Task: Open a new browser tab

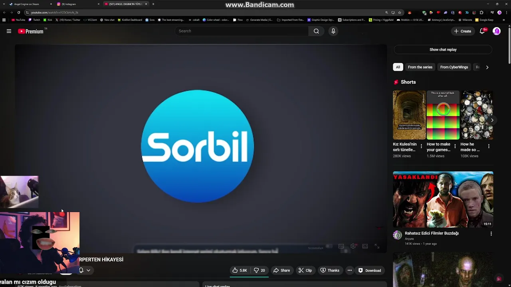Action: coord(153,4)
